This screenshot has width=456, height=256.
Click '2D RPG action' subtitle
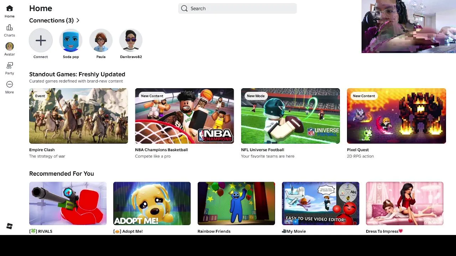pyautogui.click(x=361, y=156)
